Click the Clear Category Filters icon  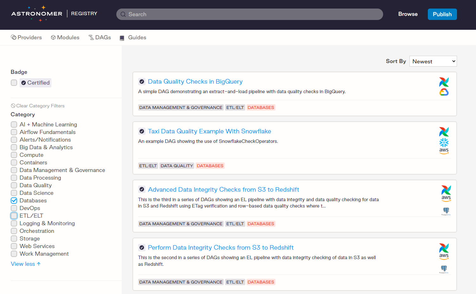pos(13,106)
